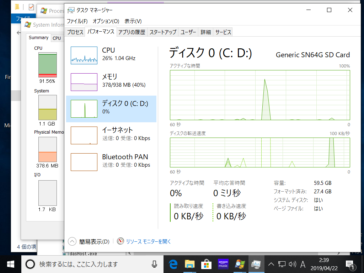The width and height of the screenshot is (364, 273).
Task: Click the 読み取り速度 0 KB/秒 value
Action: [x=188, y=216]
